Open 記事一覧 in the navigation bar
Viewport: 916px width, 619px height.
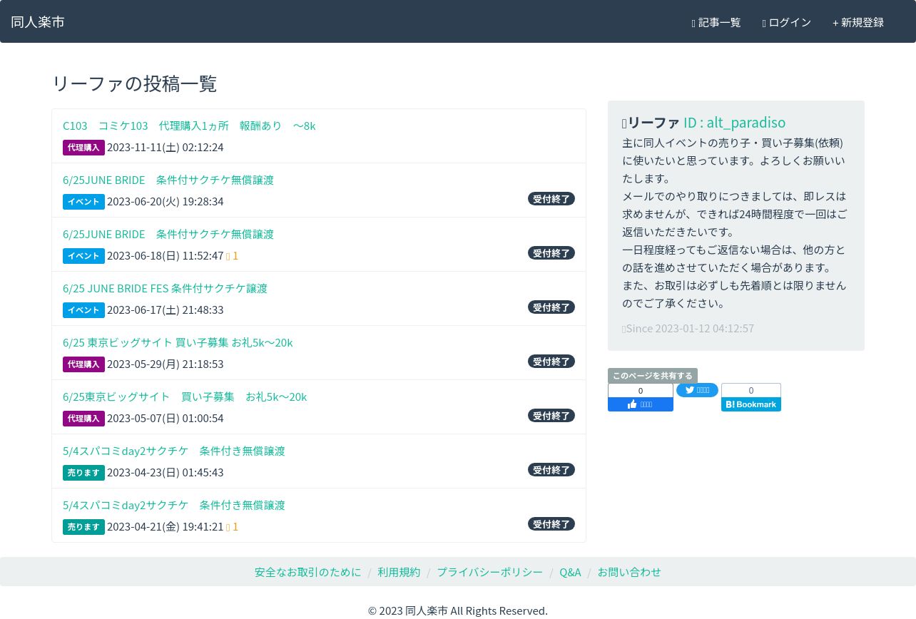[716, 22]
